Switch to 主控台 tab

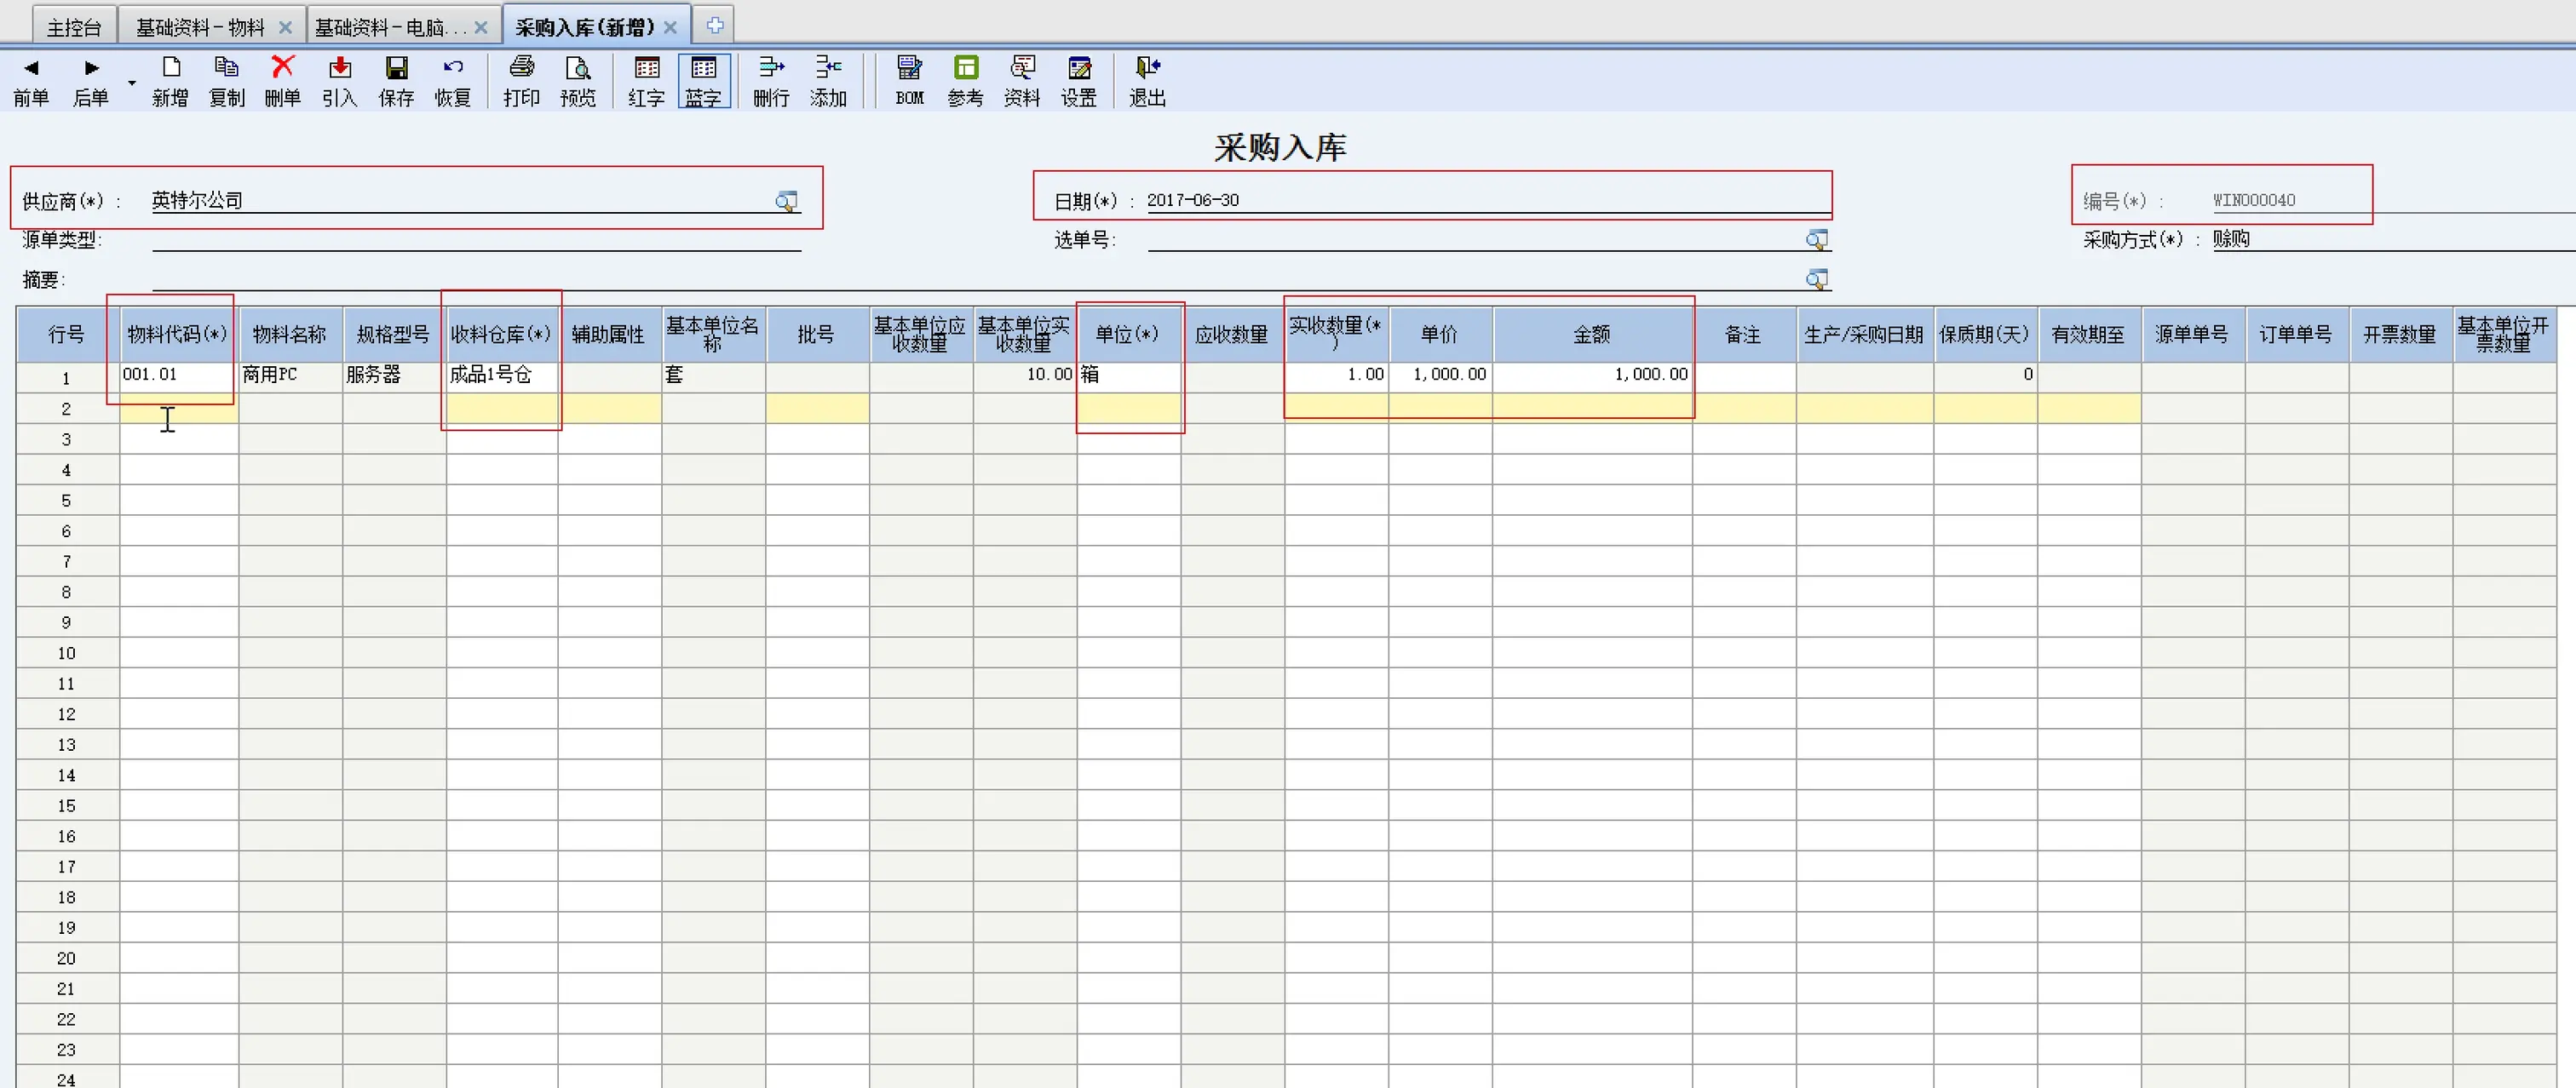(x=74, y=27)
